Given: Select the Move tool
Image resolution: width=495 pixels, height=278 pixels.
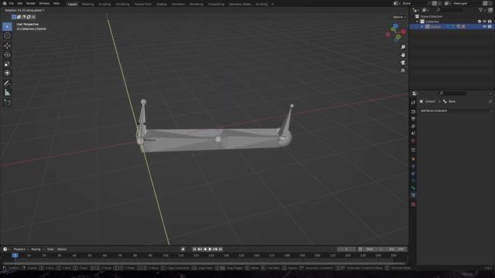Looking at the screenshot, I should 7,46.
